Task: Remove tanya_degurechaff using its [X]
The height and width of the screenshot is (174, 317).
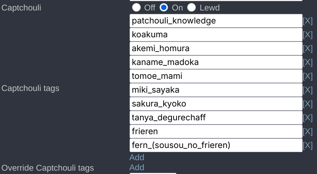Action: [307, 117]
